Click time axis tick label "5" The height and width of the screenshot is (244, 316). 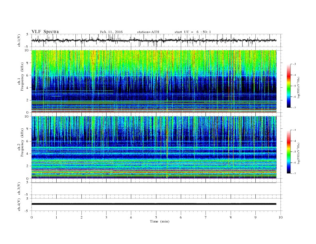click(156, 217)
